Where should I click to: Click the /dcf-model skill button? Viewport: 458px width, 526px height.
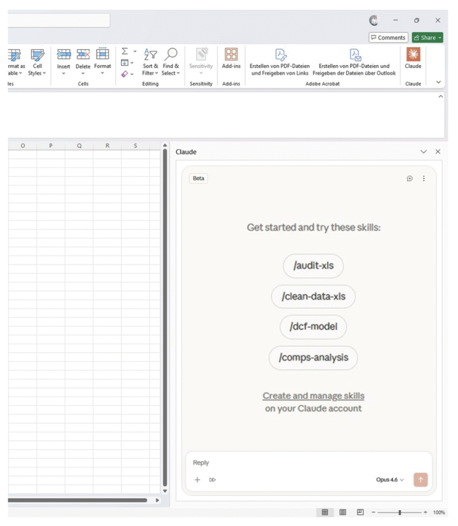tap(313, 327)
